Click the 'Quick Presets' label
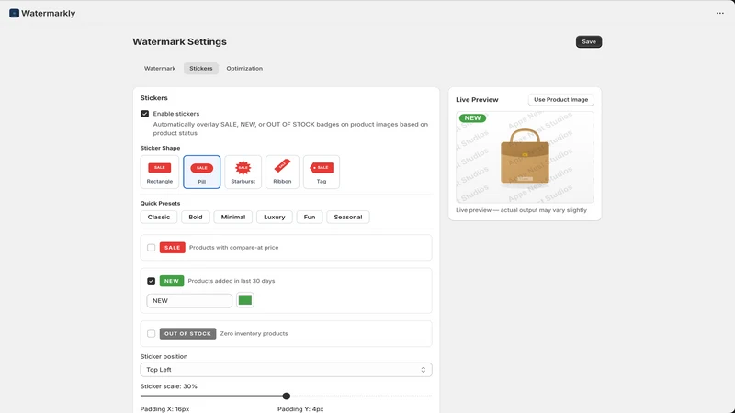 click(x=160, y=203)
